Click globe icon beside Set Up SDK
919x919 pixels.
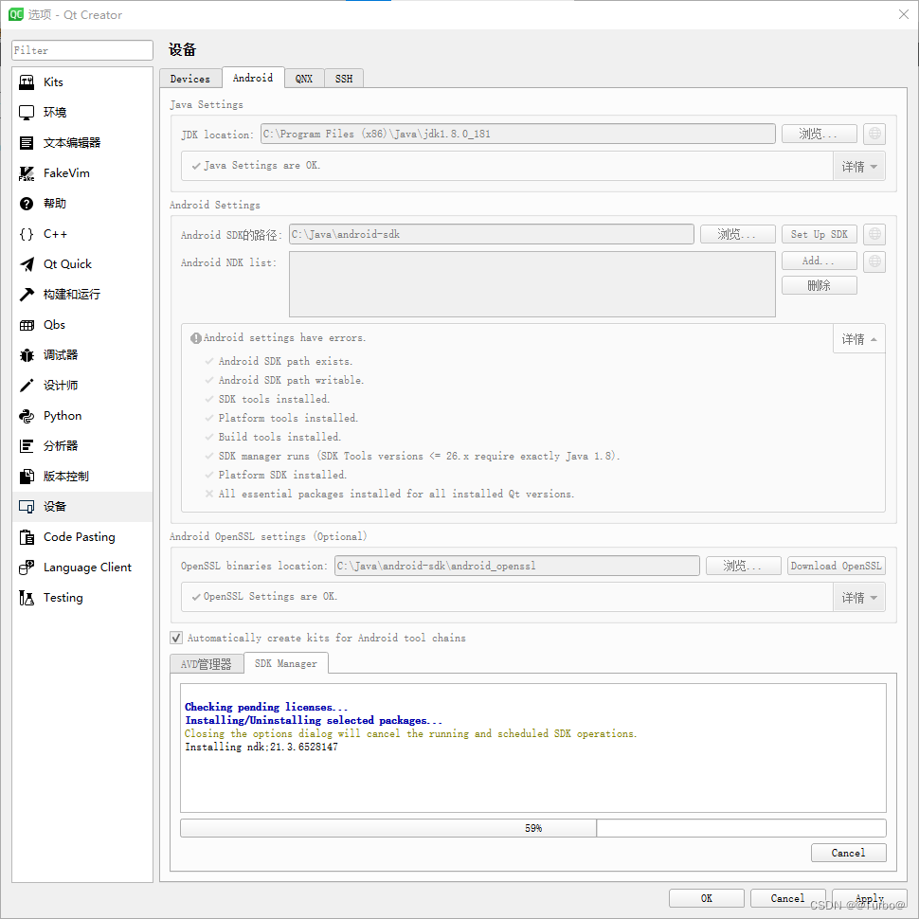(874, 234)
